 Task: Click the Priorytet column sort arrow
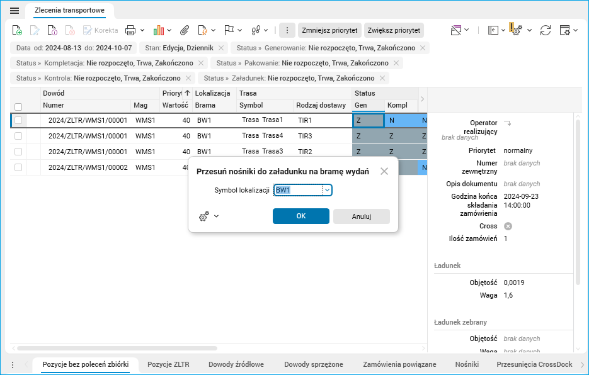pyautogui.click(x=187, y=93)
